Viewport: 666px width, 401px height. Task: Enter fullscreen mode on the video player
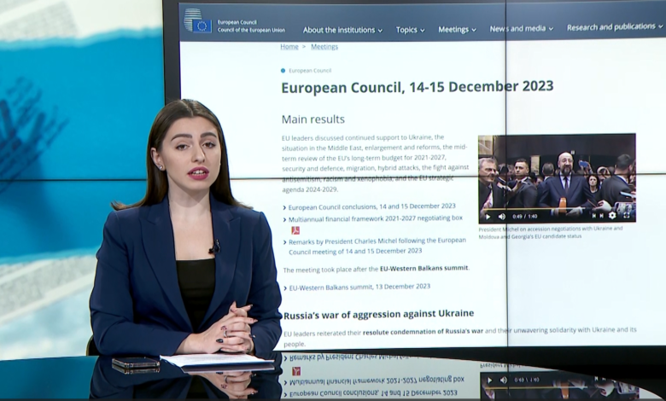coord(627,215)
